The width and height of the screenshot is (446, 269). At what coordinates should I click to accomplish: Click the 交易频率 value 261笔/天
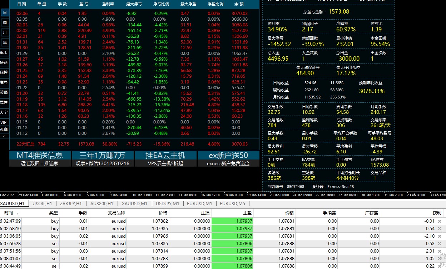tap(381, 125)
